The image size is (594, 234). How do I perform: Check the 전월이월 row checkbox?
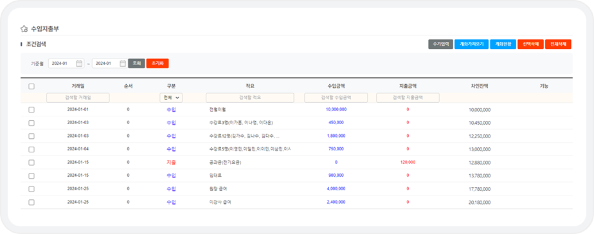[x=32, y=109]
